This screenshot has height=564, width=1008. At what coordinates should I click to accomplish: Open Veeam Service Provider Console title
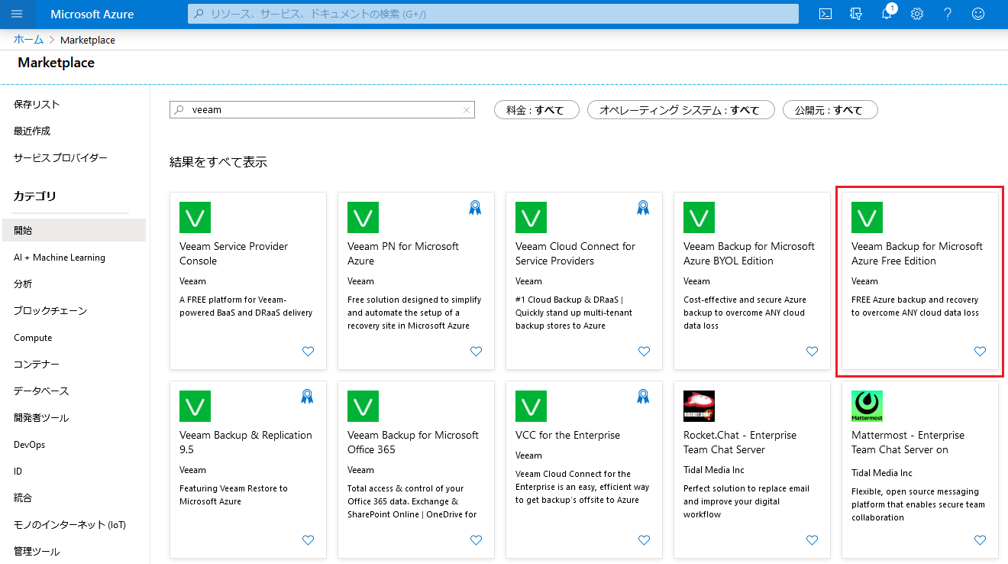pos(234,254)
